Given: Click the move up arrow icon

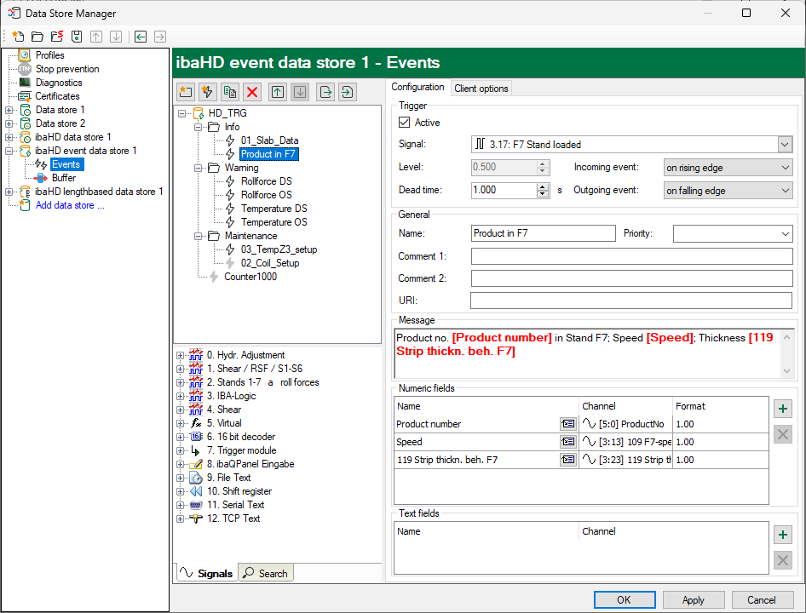Looking at the screenshot, I should click(x=277, y=92).
